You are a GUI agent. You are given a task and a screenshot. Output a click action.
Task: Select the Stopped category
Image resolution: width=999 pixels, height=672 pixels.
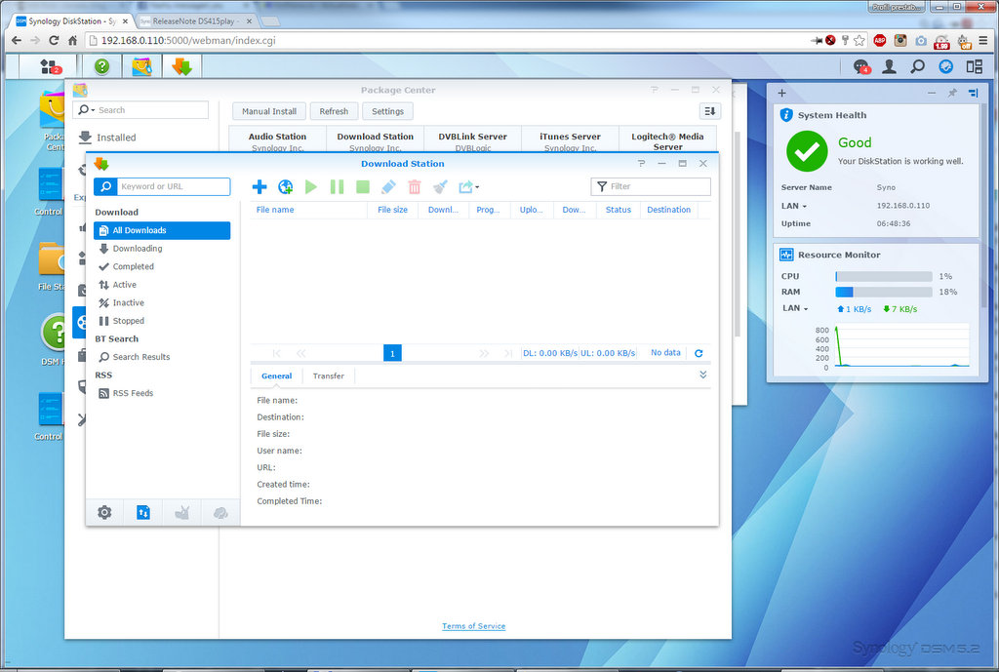[162, 321]
